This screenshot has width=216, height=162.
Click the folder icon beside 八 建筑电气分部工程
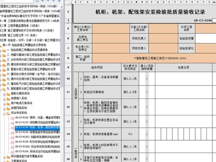(4, 85)
